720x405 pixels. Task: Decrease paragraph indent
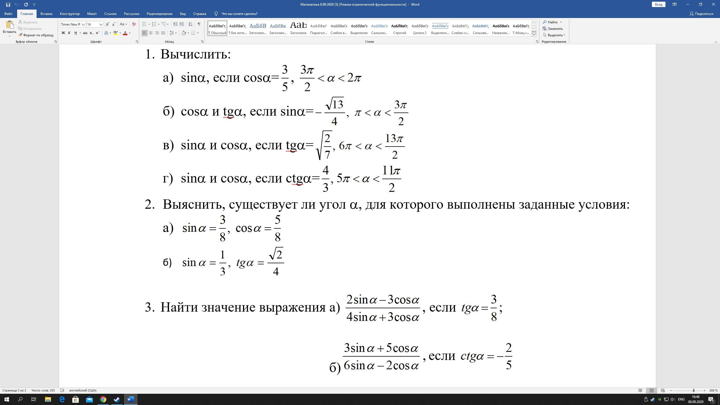(x=175, y=24)
